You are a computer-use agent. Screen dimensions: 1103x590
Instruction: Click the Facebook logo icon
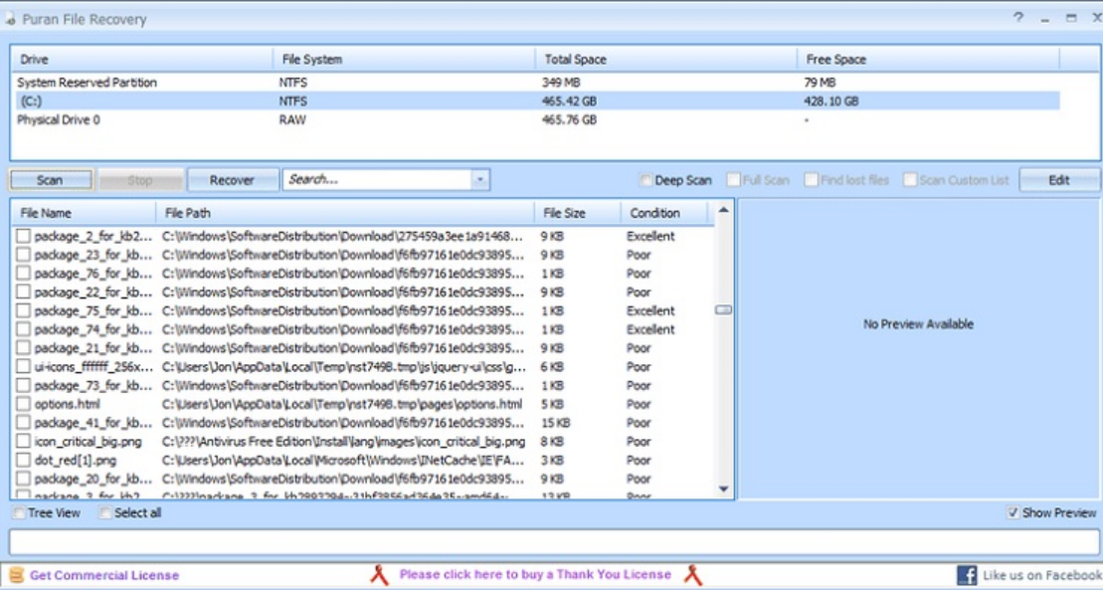click(x=966, y=575)
